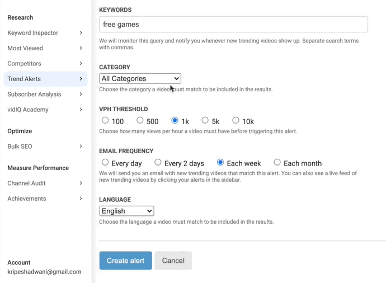Set VPH threshold to 10k
Viewport: 386px width, 283px height.
(236, 120)
